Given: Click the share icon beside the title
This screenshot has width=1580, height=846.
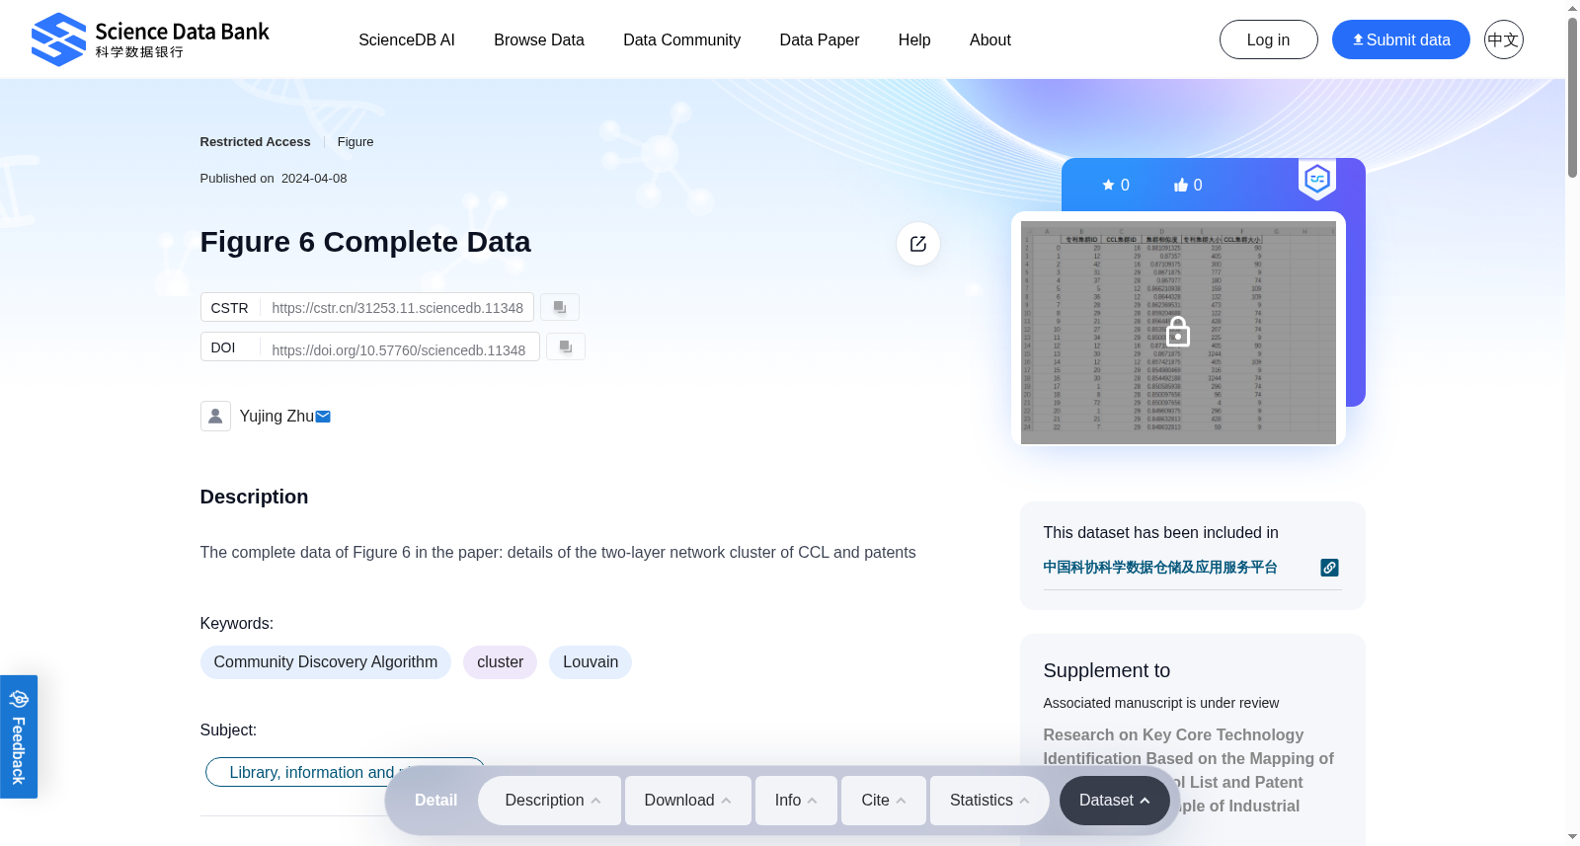Looking at the screenshot, I should coord(918,244).
